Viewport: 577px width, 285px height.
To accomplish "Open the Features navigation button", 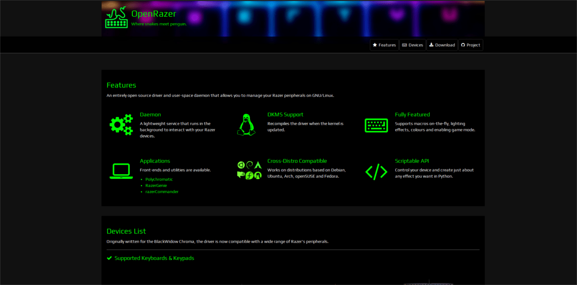I will pyautogui.click(x=384, y=45).
